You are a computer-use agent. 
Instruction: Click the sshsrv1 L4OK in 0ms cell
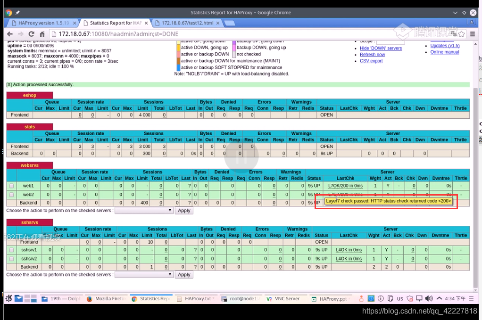[349, 250]
